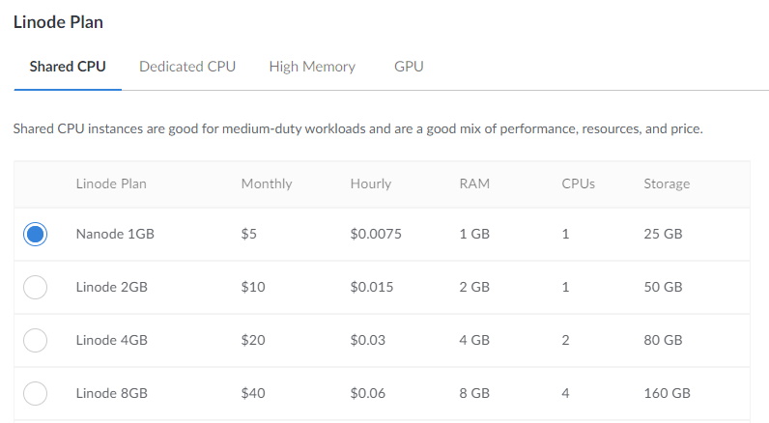The width and height of the screenshot is (769, 423).
Task: Click the Linode 2GB plan name
Action: coord(112,287)
